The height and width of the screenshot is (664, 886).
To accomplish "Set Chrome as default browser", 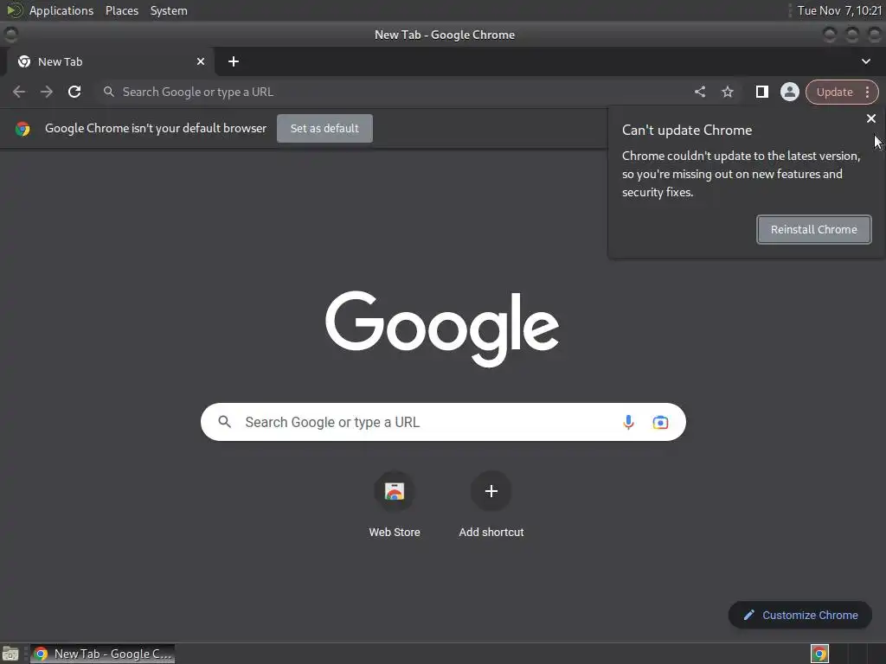I will point(324,128).
